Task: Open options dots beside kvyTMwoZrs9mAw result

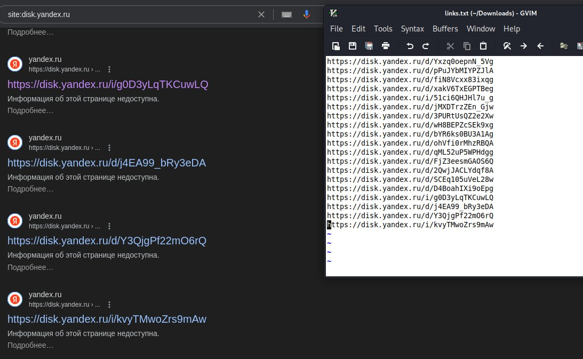Action: pyautogui.click(x=109, y=304)
